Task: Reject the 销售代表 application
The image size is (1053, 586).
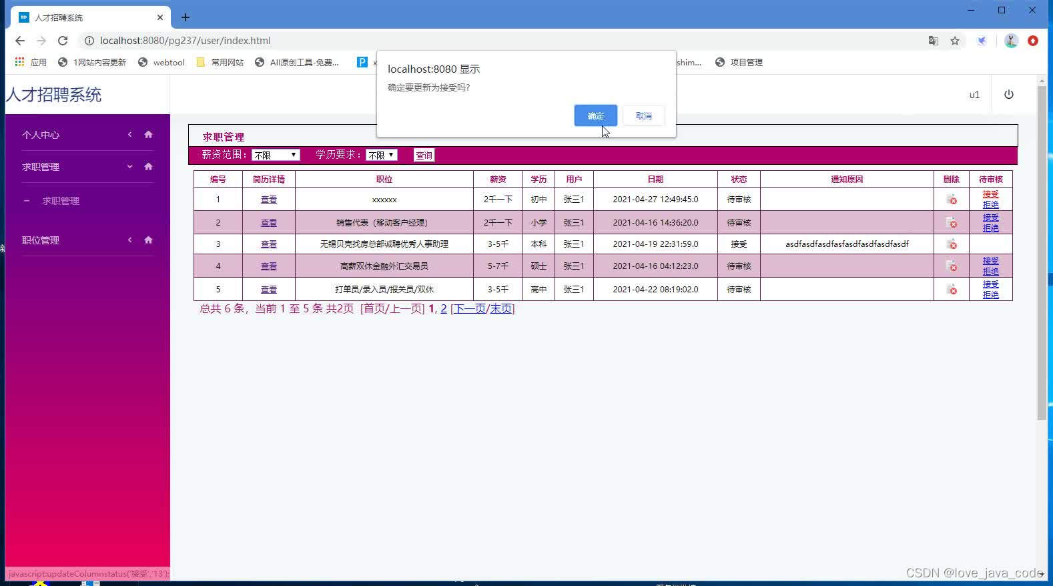Action: click(x=991, y=228)
